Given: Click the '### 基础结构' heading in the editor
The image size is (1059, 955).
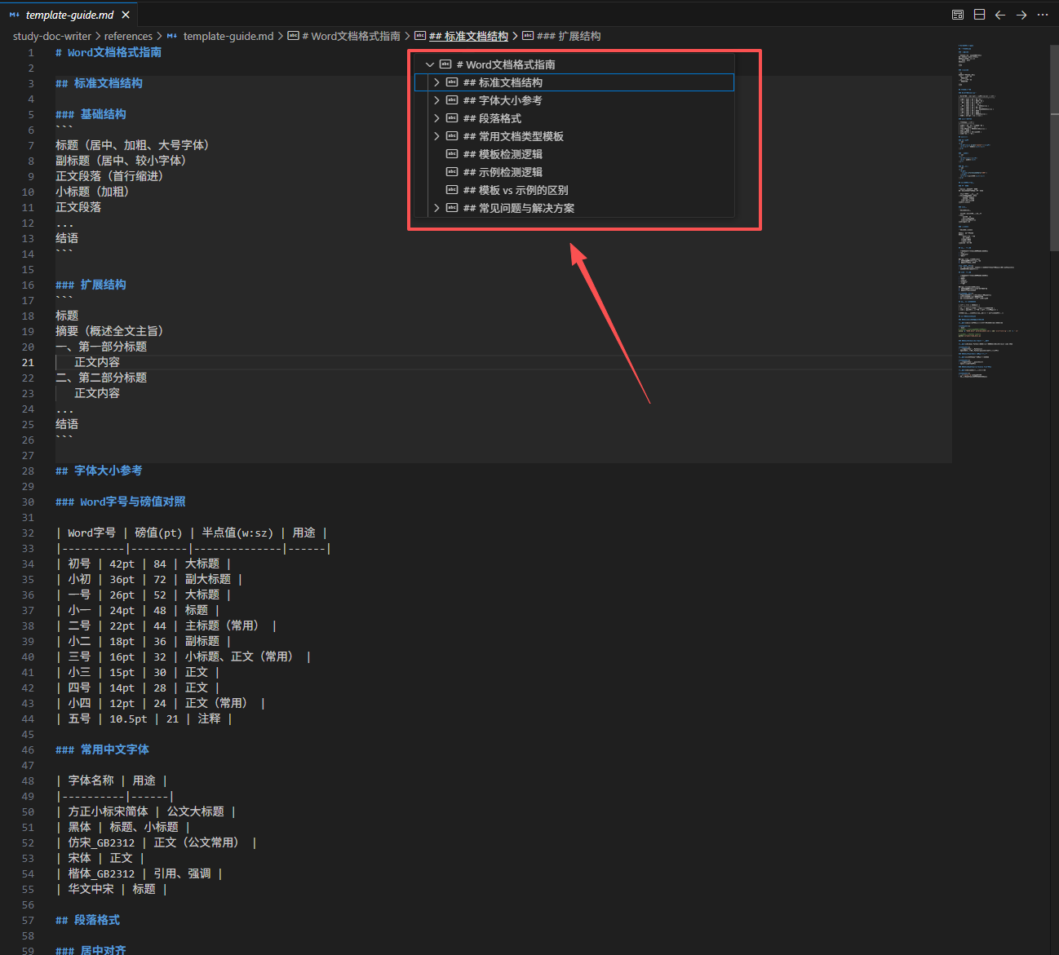Looking at the screenshot, I should 91,114.
